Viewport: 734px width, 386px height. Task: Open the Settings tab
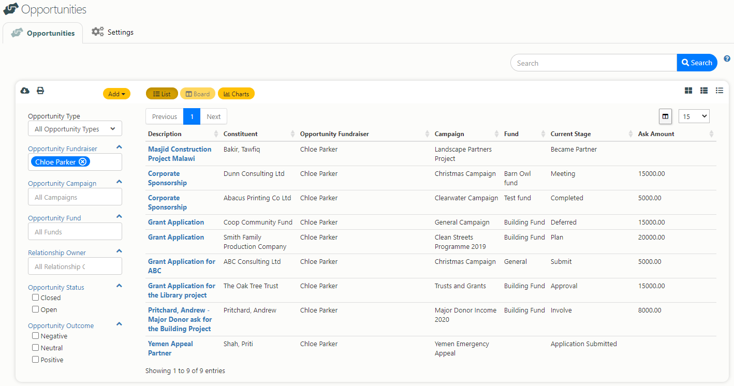(112, 32)
